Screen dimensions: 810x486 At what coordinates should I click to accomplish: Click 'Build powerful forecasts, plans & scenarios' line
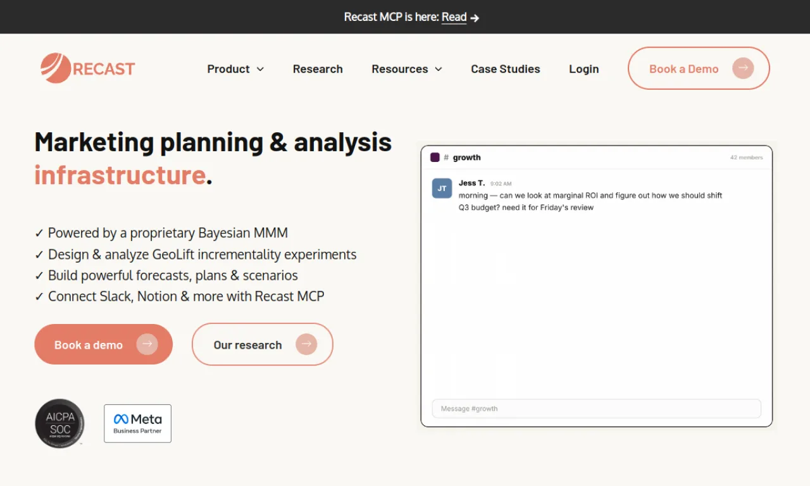(166, 275)
